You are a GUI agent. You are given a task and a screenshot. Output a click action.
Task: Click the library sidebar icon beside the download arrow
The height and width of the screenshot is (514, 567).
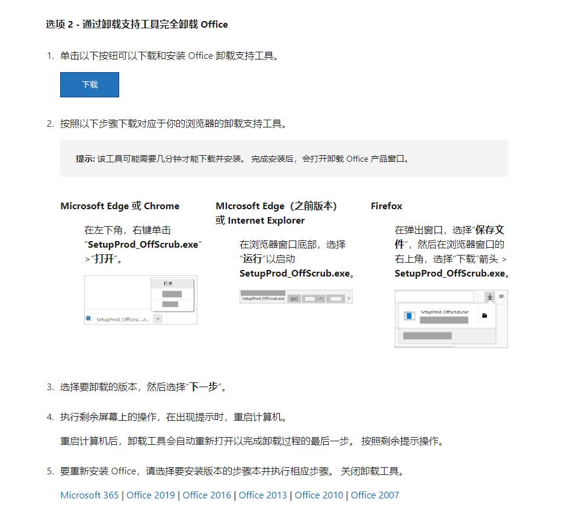click(x=502, y=296)
